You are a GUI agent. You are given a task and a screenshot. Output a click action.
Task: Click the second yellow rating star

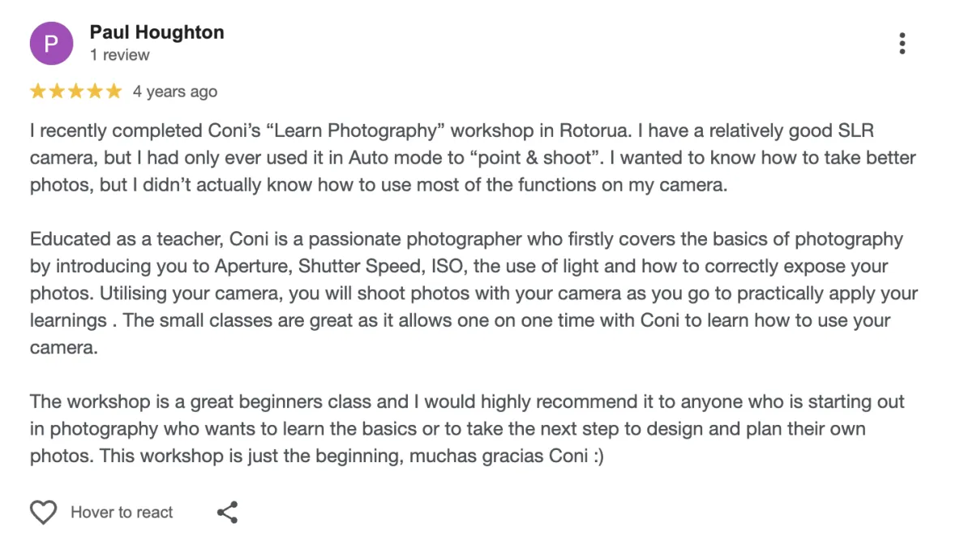(x=57, y=92)
